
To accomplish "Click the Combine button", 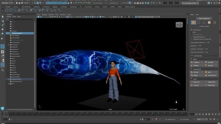I will (x=197, y=62).
